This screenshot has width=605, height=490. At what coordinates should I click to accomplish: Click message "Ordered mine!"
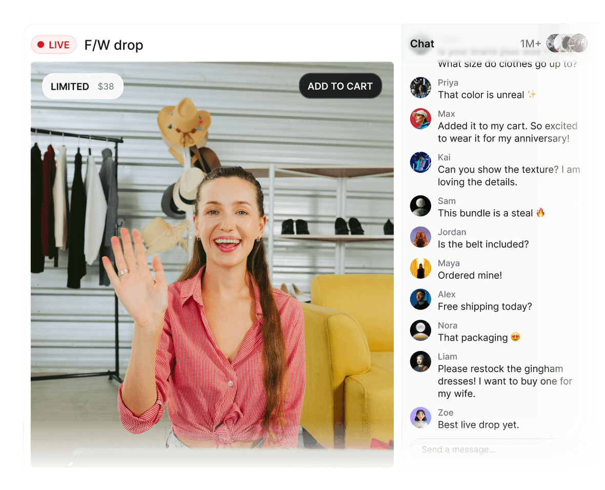coord(470,275)
